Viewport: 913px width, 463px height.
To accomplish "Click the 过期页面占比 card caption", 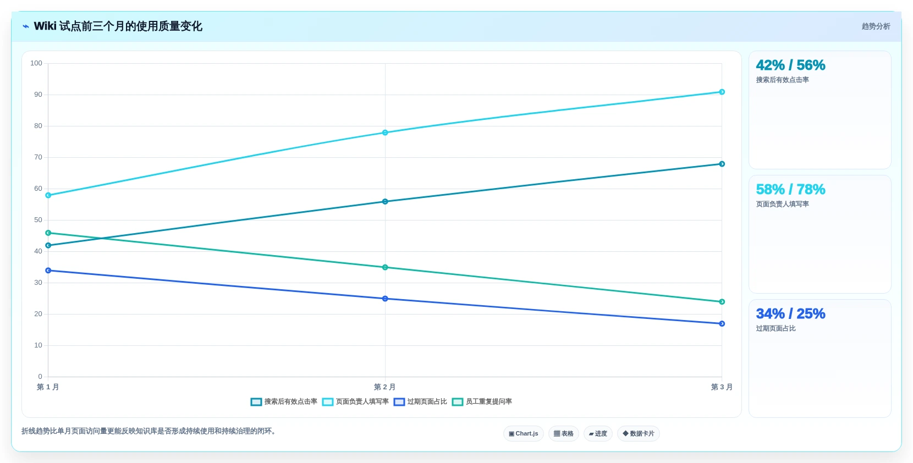I will 776,329.
